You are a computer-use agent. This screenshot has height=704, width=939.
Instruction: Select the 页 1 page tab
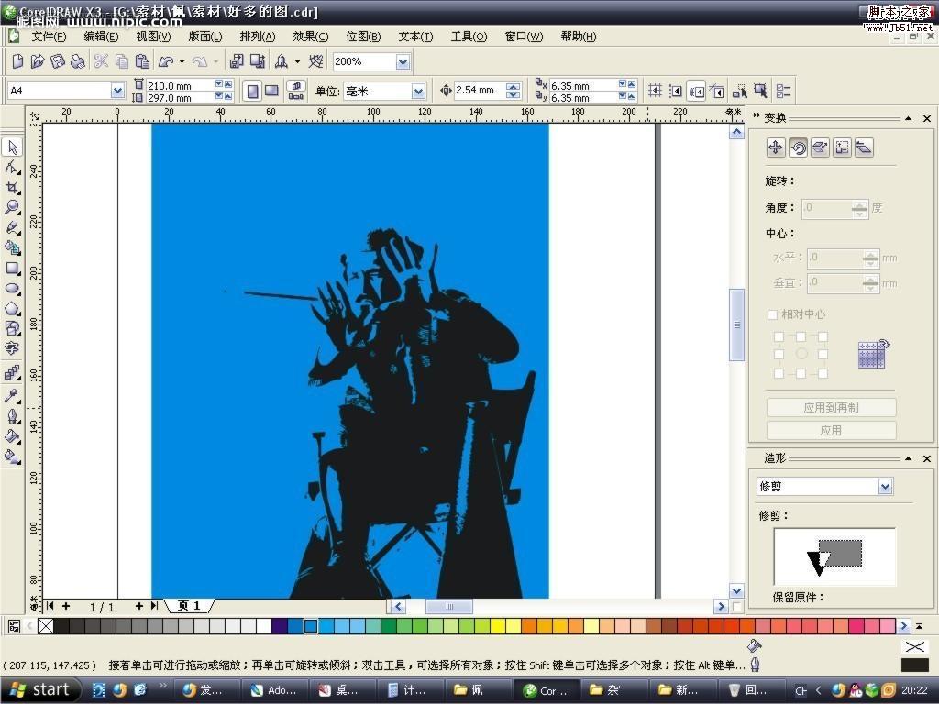click(189, 606)
